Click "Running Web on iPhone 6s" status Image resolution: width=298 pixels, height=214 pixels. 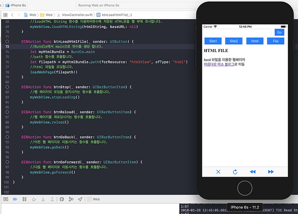click(x=99, y=5)
